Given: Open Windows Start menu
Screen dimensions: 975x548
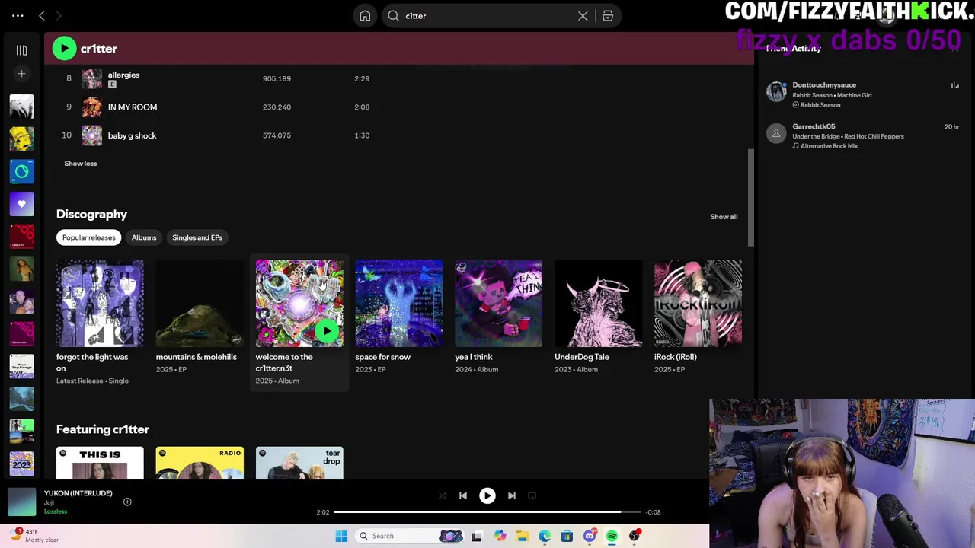Looking at the screenshot, I should pyautogui.click(x=341, y=536).
